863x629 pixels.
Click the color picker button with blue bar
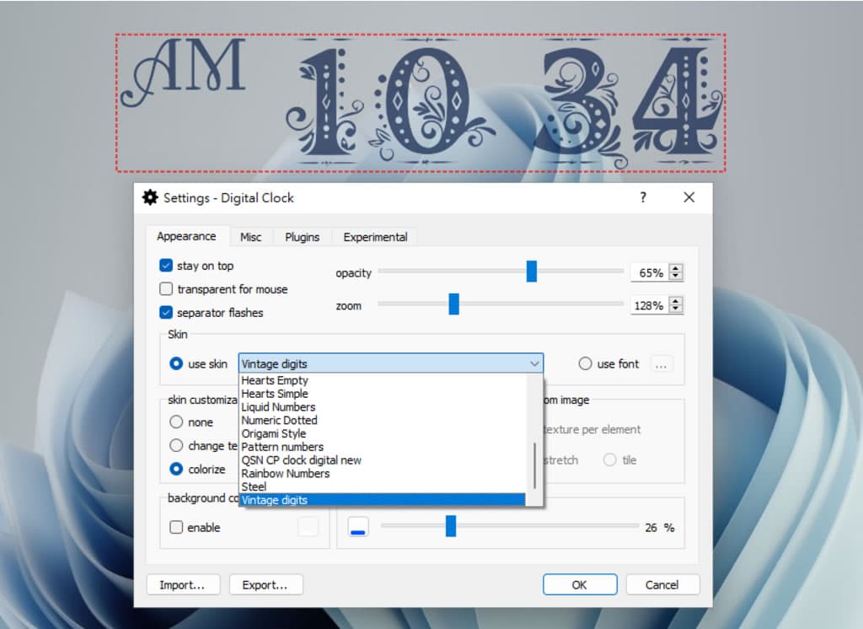point(358,527)
